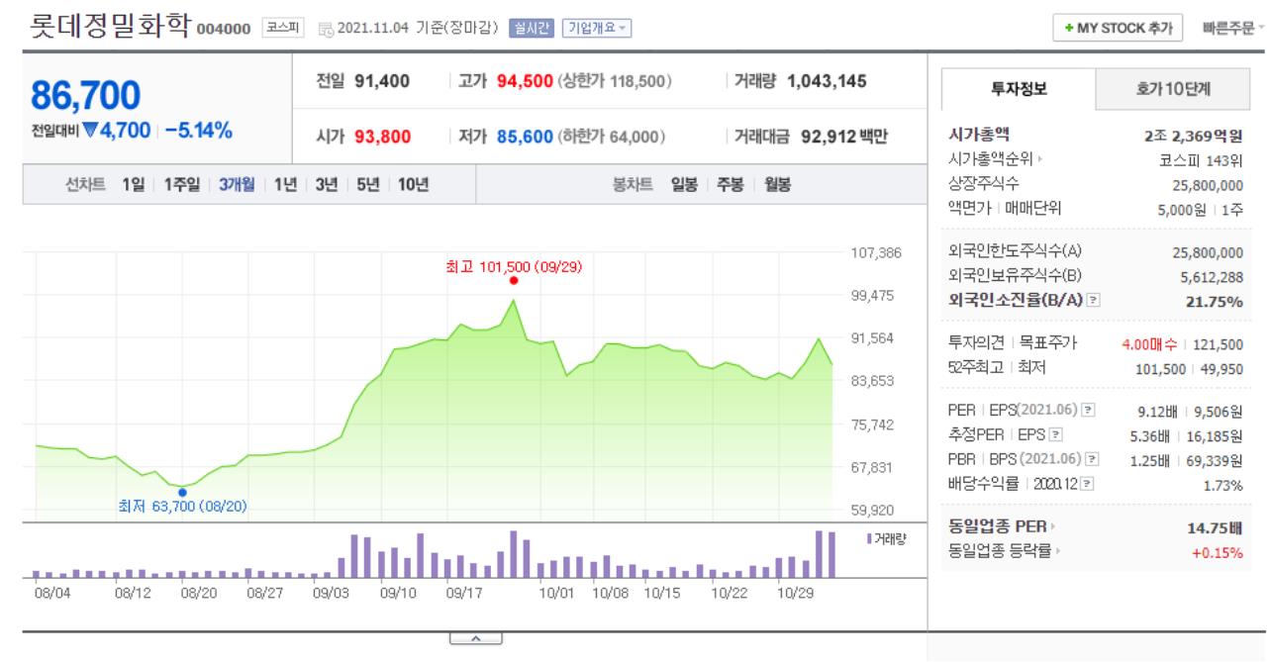Click the 동일업종 PER 14.75배 value
The width and height of the screenshot is (1271, 662).
tap(1215, 528)
